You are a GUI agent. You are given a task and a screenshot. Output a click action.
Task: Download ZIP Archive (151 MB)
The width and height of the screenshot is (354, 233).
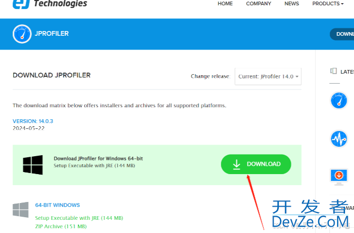click(61, 227)
